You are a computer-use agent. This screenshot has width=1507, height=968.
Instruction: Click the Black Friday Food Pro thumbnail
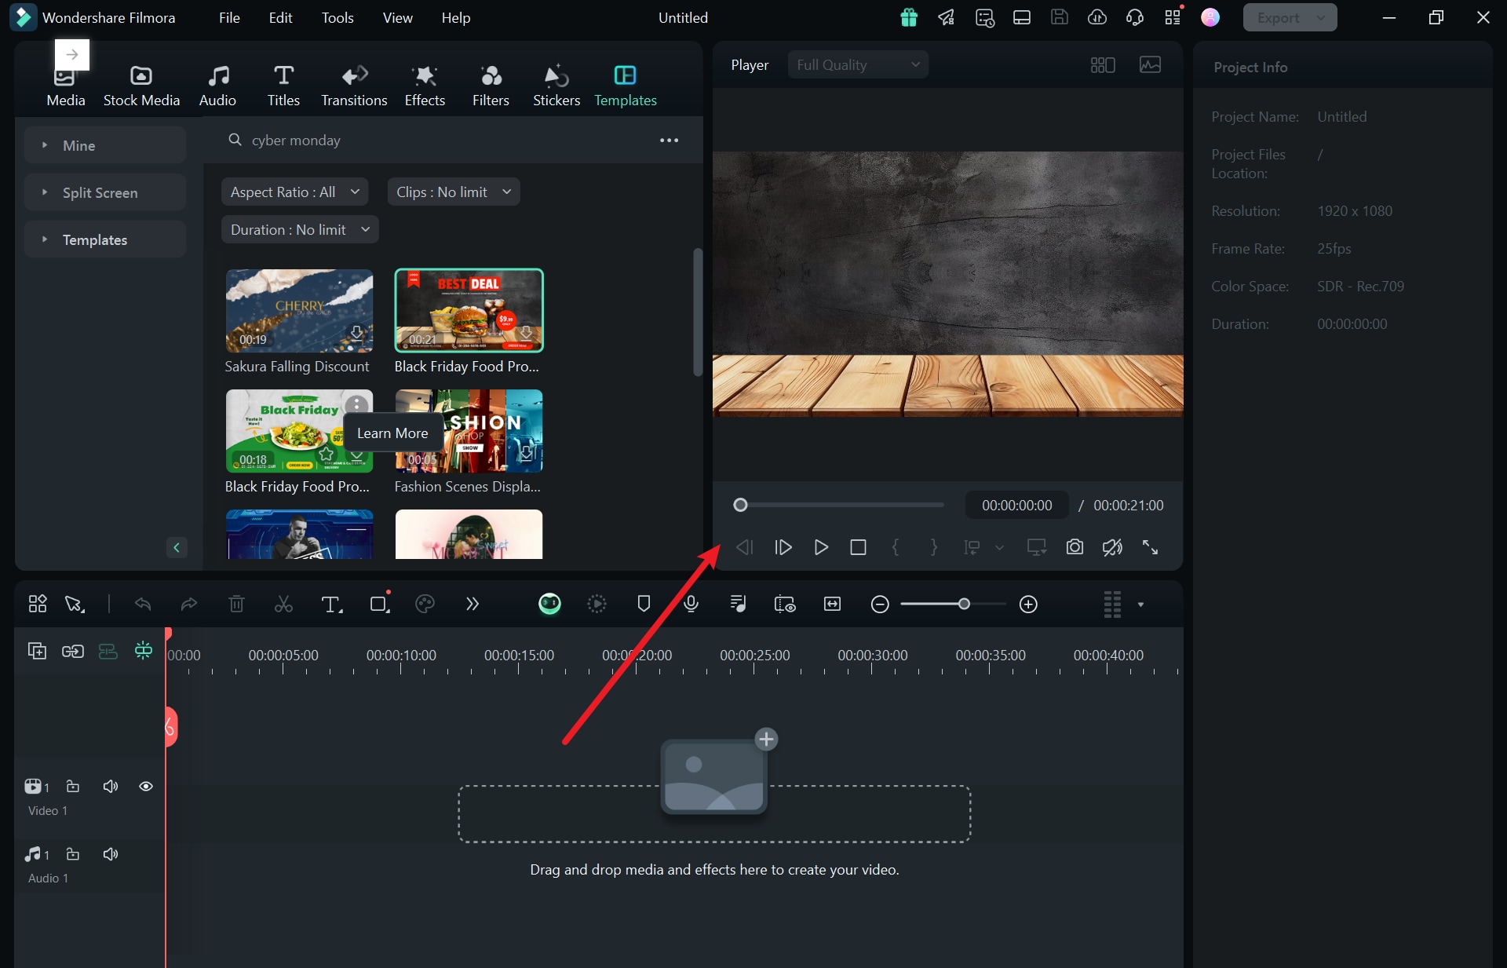coord(467,310)
